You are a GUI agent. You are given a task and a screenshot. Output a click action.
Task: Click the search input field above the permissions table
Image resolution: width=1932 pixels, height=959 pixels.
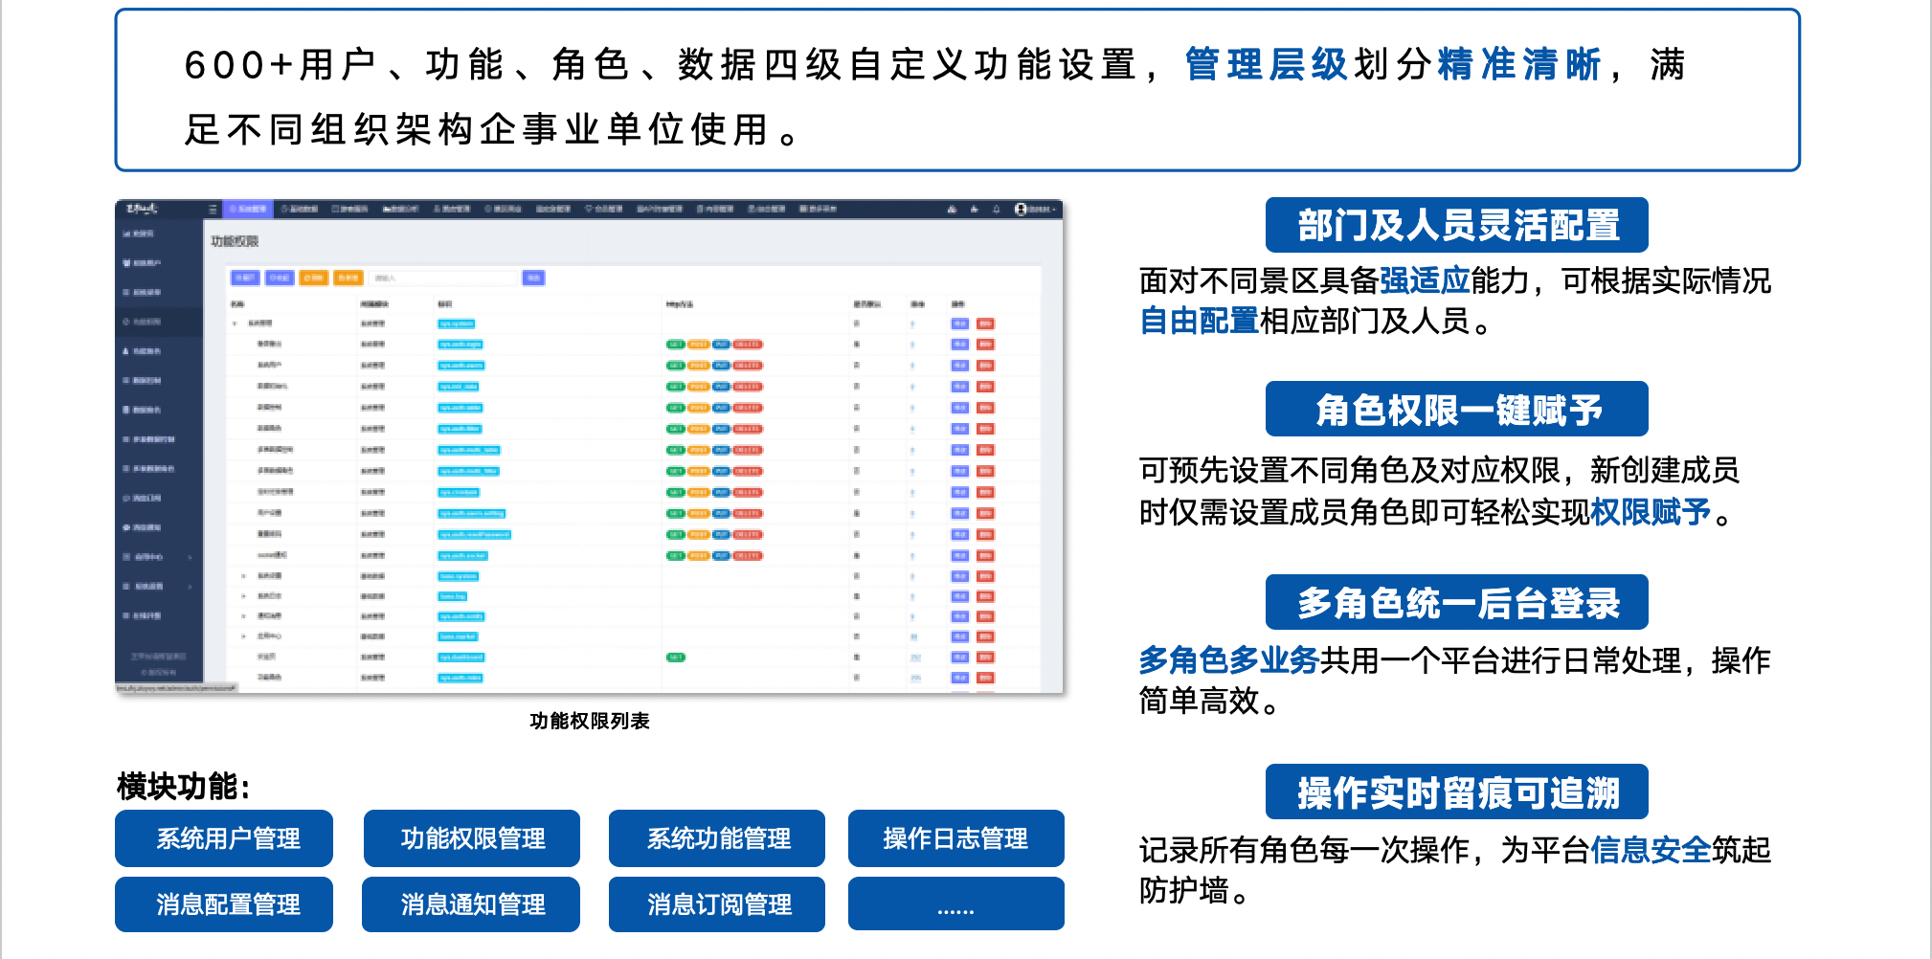click(x=443, y=278)
